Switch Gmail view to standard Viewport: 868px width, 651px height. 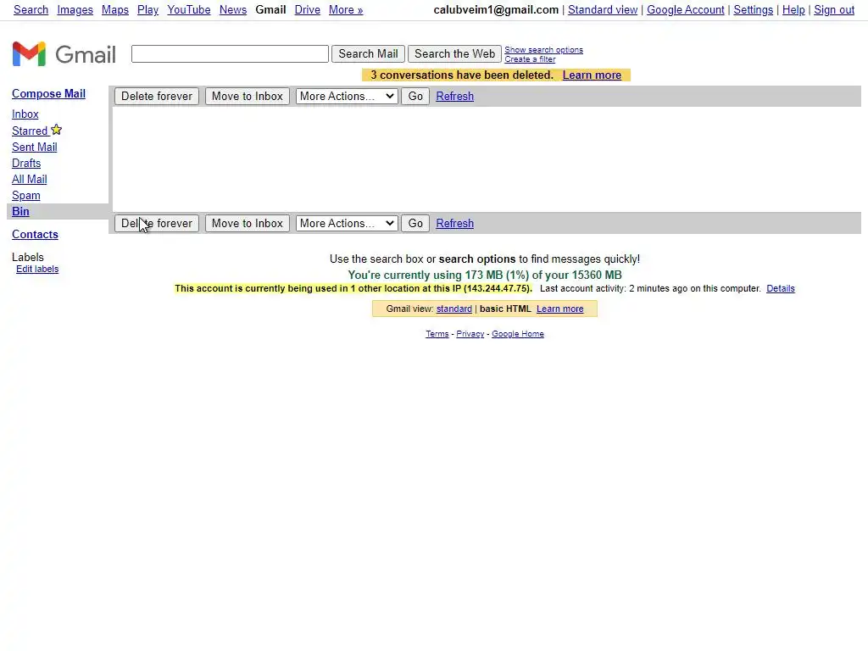coord(454,309)
